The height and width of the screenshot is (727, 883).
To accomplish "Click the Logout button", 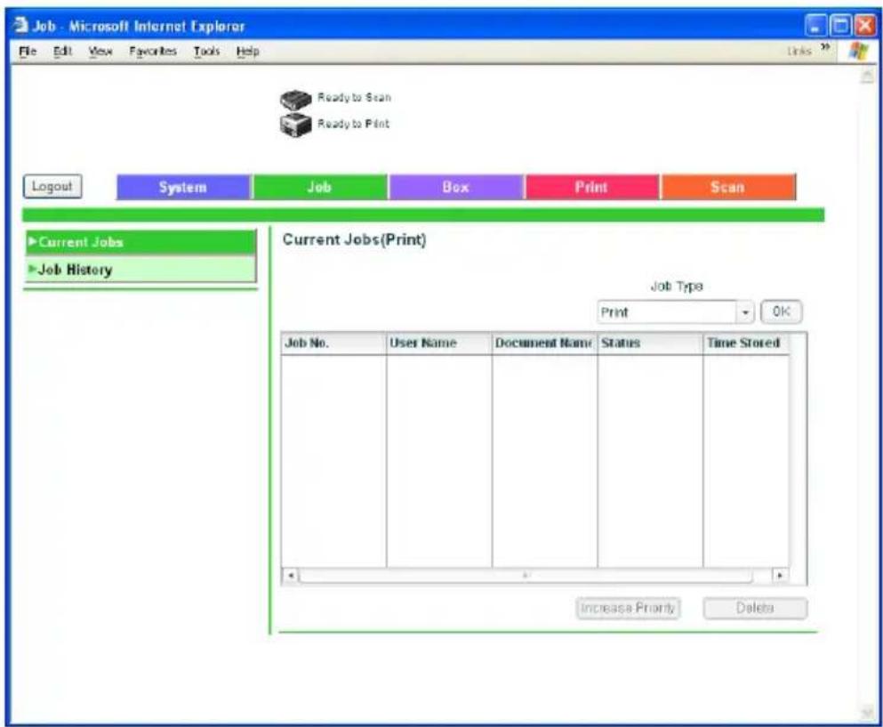I will coord(52,187).
